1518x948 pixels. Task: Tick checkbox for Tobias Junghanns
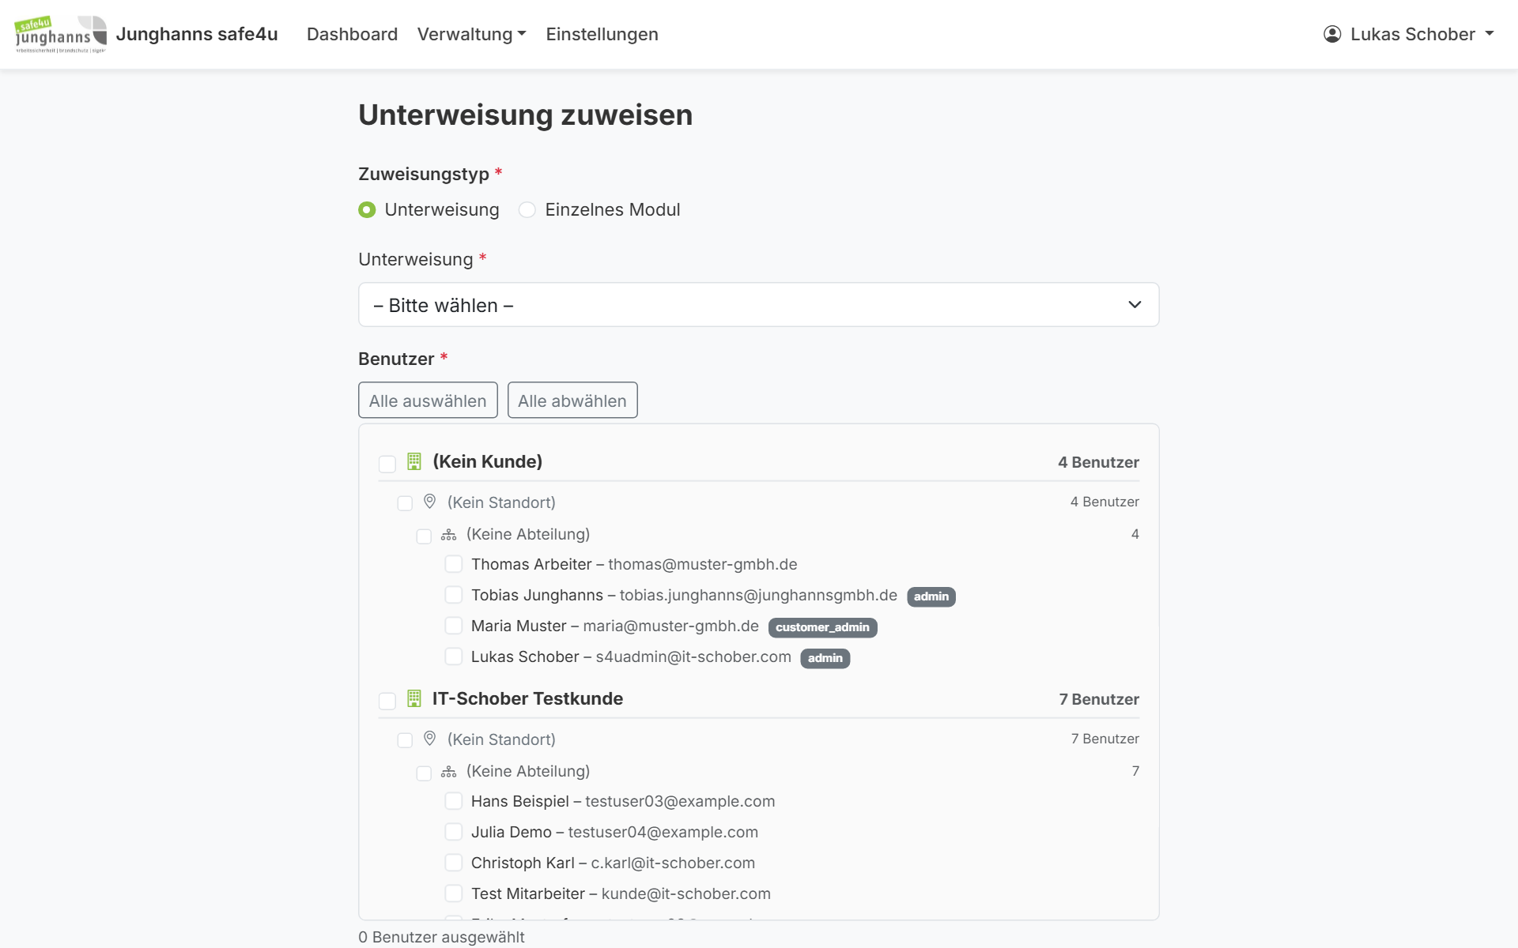pyautogui.click(x=454, y=595)
